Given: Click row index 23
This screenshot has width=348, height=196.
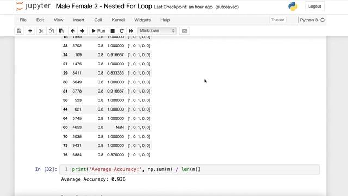Looking at the screenshot, I should point(65,46).
